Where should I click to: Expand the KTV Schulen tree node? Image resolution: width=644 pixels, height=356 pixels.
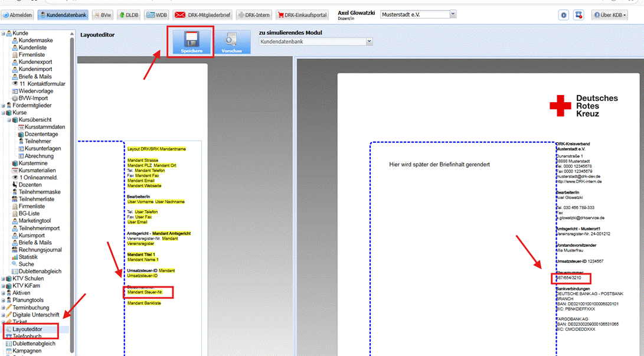click(x=3, y=279)
